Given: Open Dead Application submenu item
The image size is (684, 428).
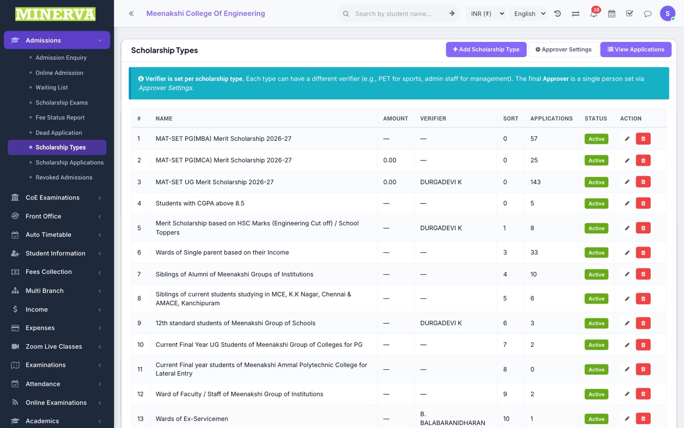Looking at the screenshot, I should coord(59,133).
